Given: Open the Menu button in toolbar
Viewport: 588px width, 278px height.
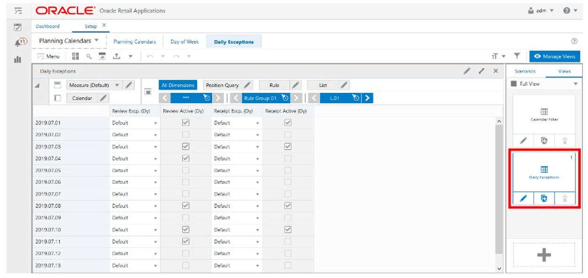Looking at the screenshot, I should coord(48,56).
